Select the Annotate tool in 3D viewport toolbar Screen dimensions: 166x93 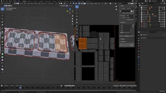coord(2,28)
